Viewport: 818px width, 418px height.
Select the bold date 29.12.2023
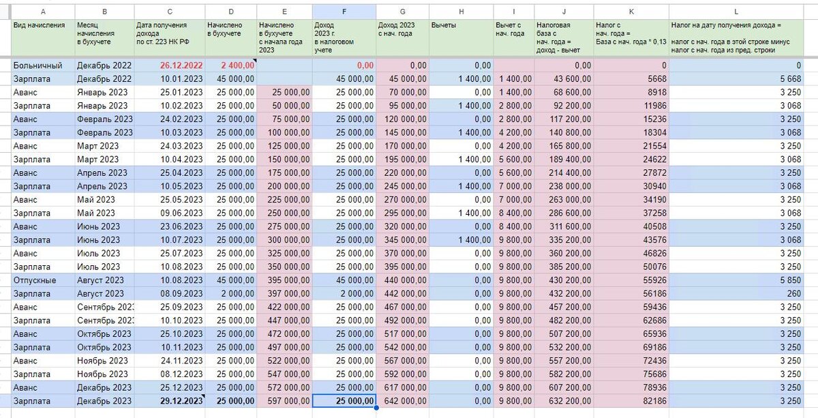tap(170, 401)
